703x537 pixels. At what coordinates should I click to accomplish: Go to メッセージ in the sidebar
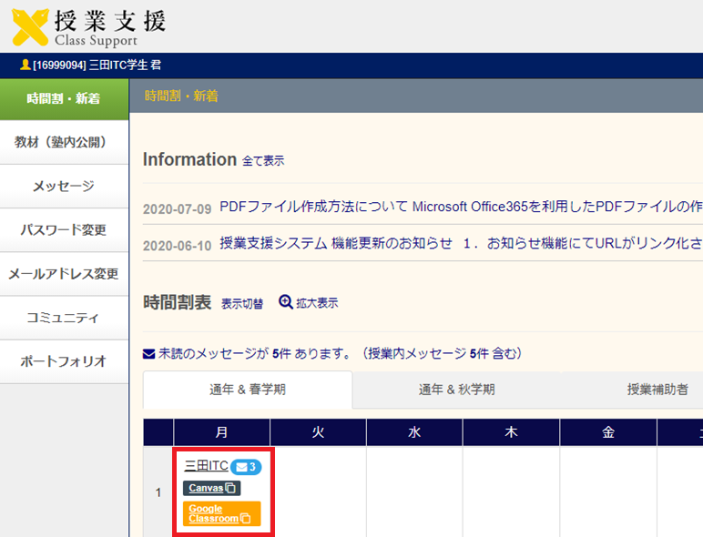(x=64, y=186)
